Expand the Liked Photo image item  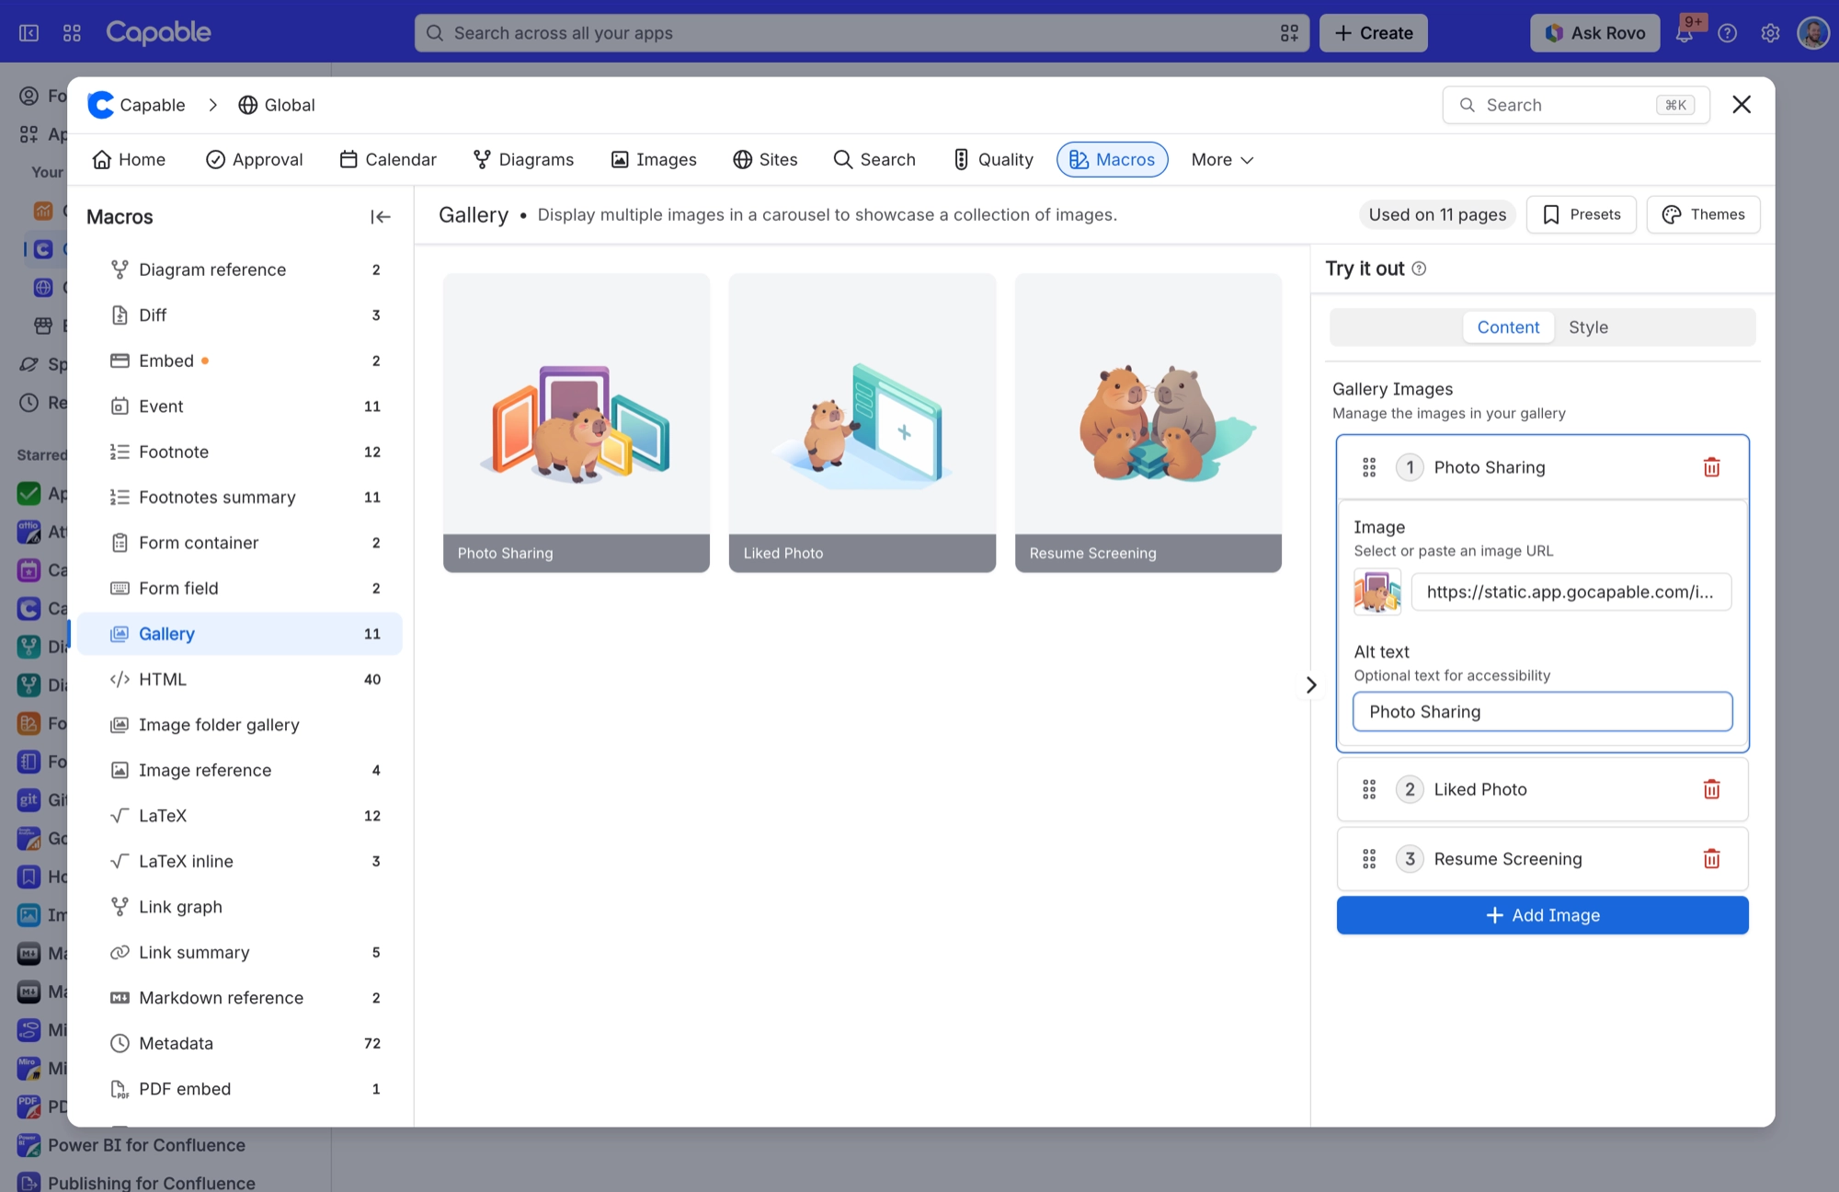(x=1542, y=789)
